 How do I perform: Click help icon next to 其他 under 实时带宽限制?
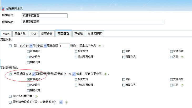pos(182,85)
